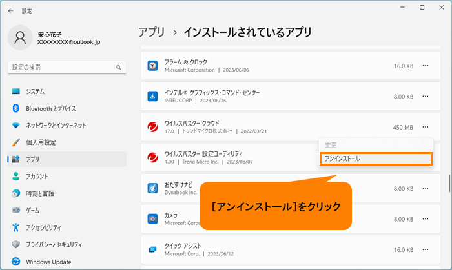452x270 pixels.
Task: Click the ウイルスバスター 設定ユーティリティ icon
Action: click(x=152, y=158)
